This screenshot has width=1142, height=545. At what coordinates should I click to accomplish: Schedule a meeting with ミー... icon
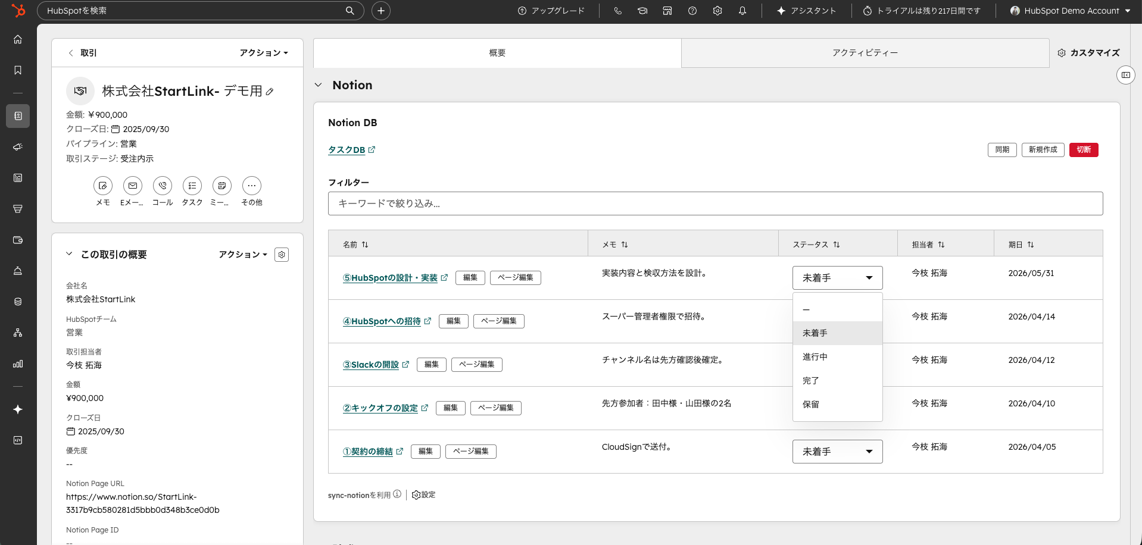click(222, 186)
